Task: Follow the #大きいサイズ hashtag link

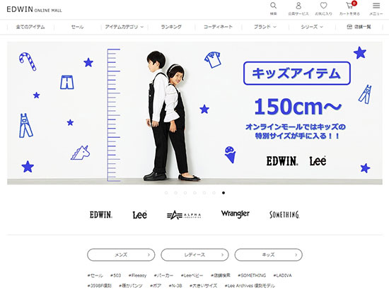Action: [204, 286]
